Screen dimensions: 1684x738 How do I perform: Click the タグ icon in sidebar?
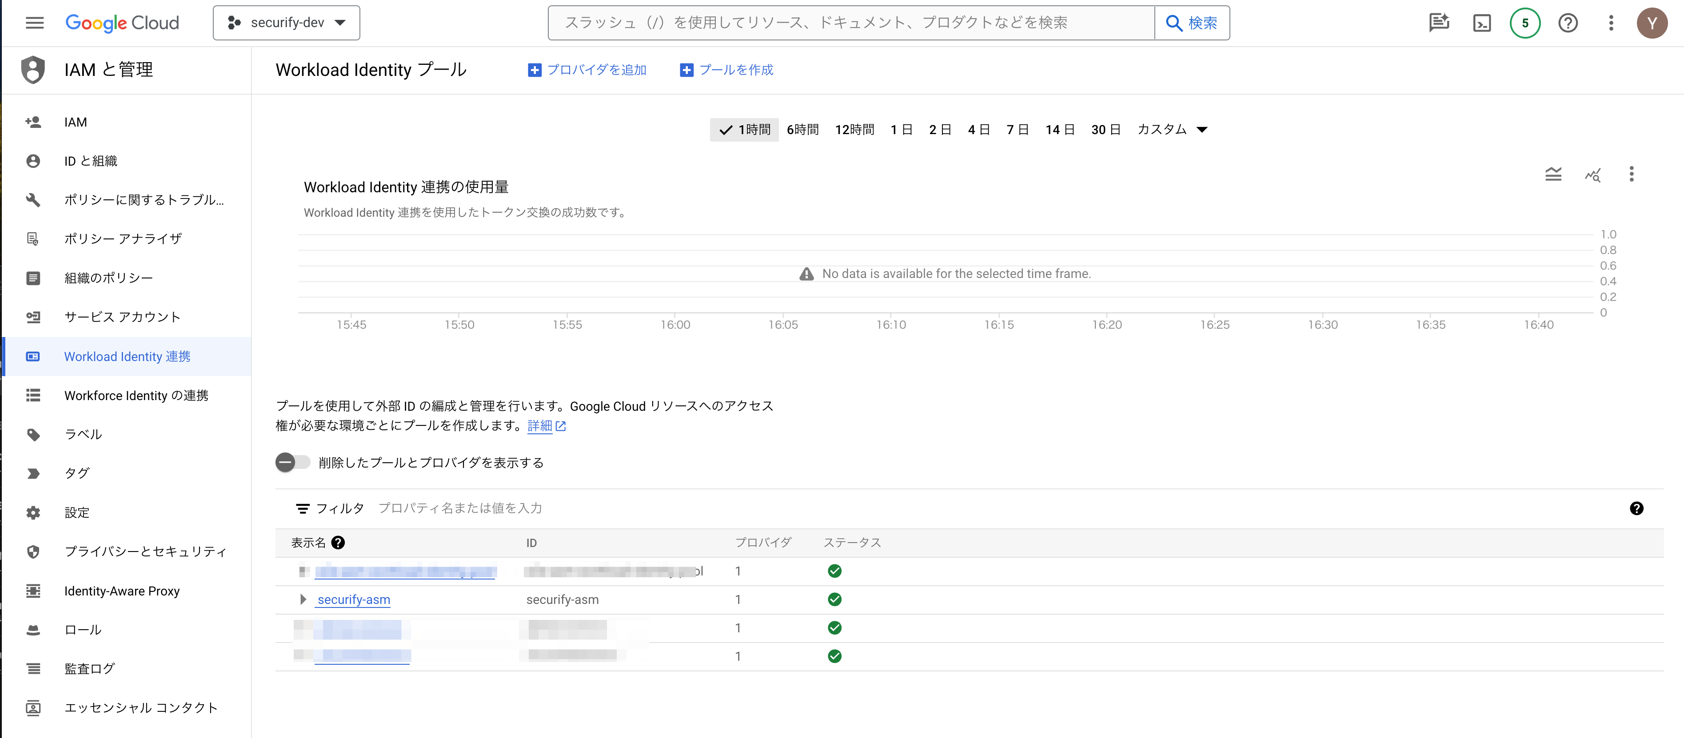click(x=33, y=473)
